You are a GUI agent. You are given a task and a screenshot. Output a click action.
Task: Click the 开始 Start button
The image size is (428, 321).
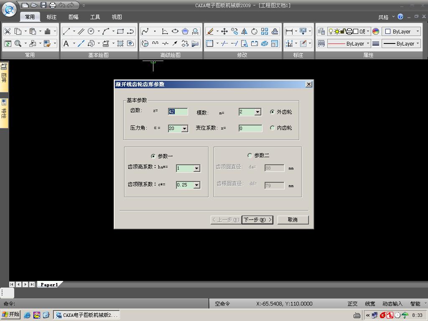(11, 315)
